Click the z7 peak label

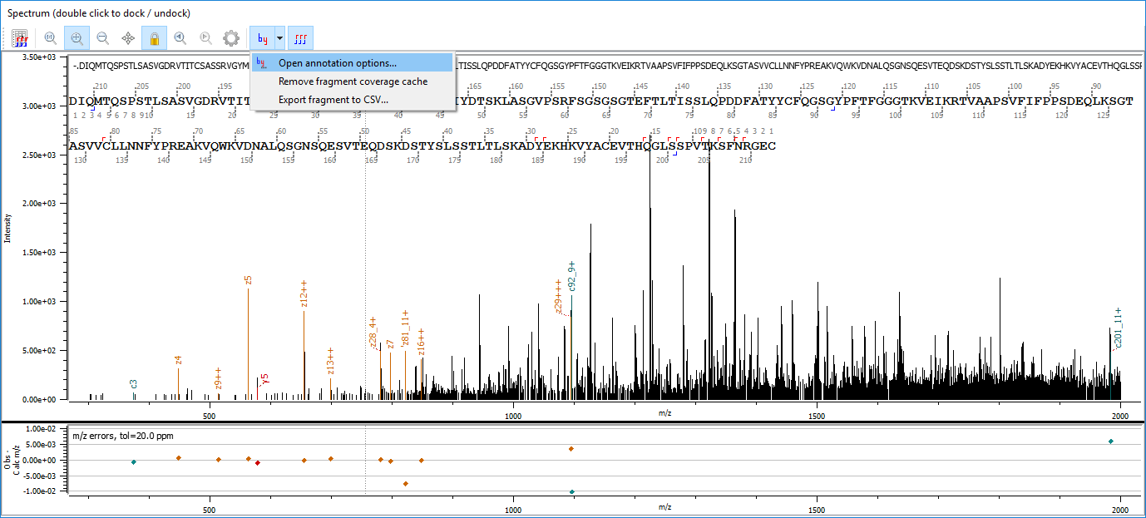(390, 344)
